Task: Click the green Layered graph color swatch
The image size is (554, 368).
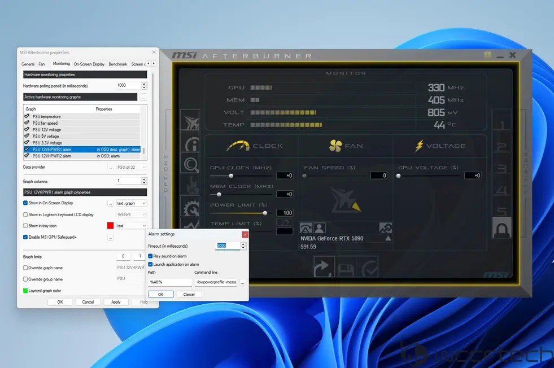Action: (x=25, y=291)
